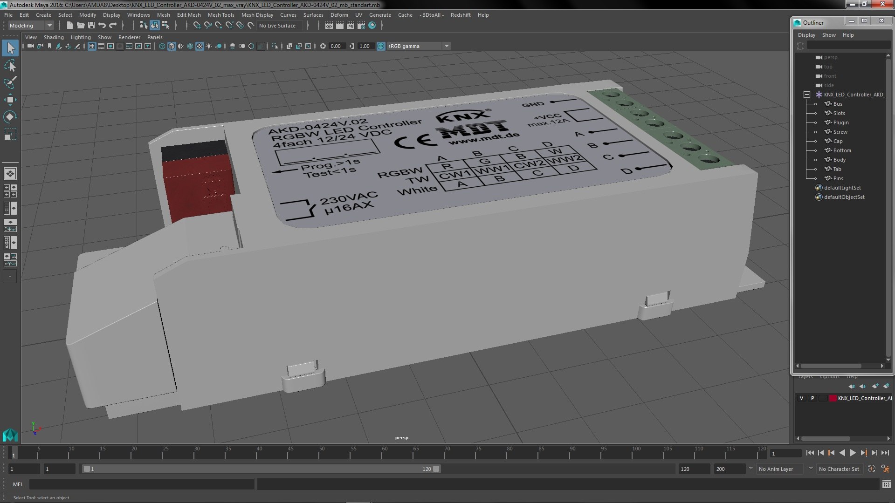The width and height of the screenshot is (895, 503).
Task: Open the Script Editor icon
Action: click(886, 484)
